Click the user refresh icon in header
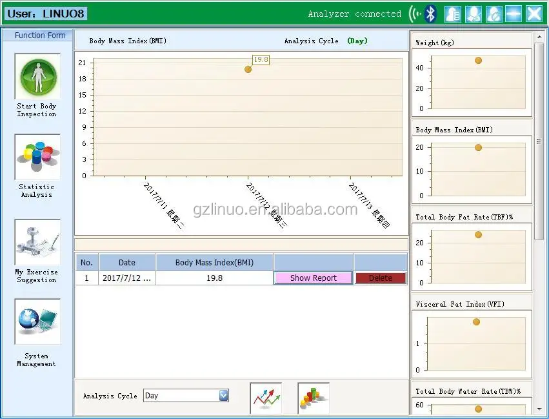 point(494,14)
